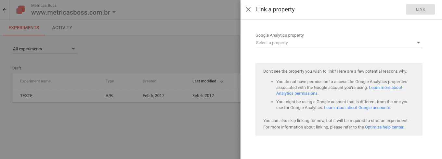This screenshot has height=159, width=442.
Task: Close the Link a property panel
Action: point(248,9)
